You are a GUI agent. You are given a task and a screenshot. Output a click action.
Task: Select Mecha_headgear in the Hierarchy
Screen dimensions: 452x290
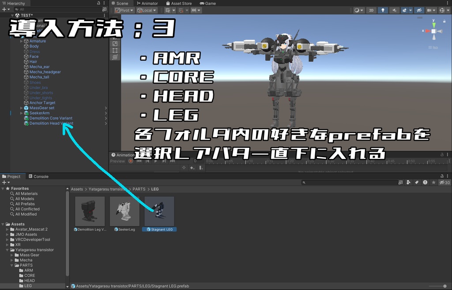[x=45, y=72]
